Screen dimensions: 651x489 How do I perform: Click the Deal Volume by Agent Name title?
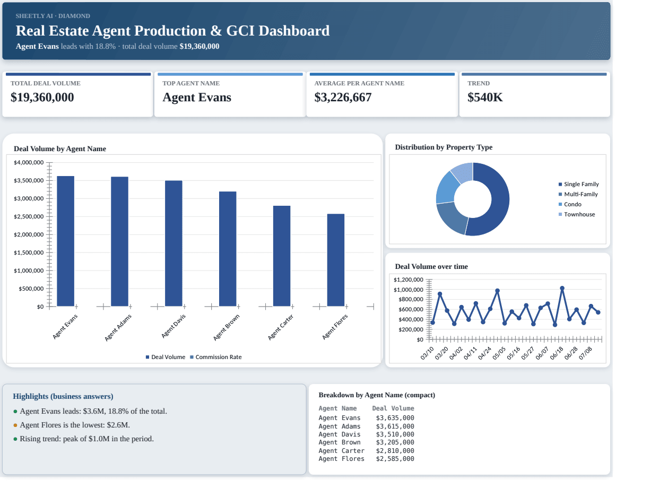pos(60,149)
